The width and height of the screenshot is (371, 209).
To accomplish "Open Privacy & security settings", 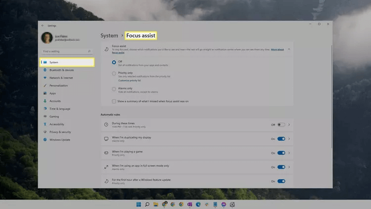I will (x=60, y=132).
